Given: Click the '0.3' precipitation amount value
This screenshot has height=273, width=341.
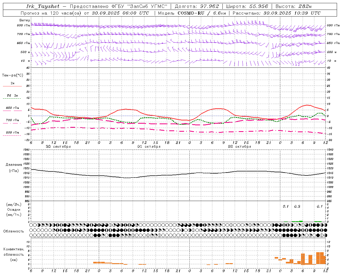Looking at the screenshot, I should point(297,206).
